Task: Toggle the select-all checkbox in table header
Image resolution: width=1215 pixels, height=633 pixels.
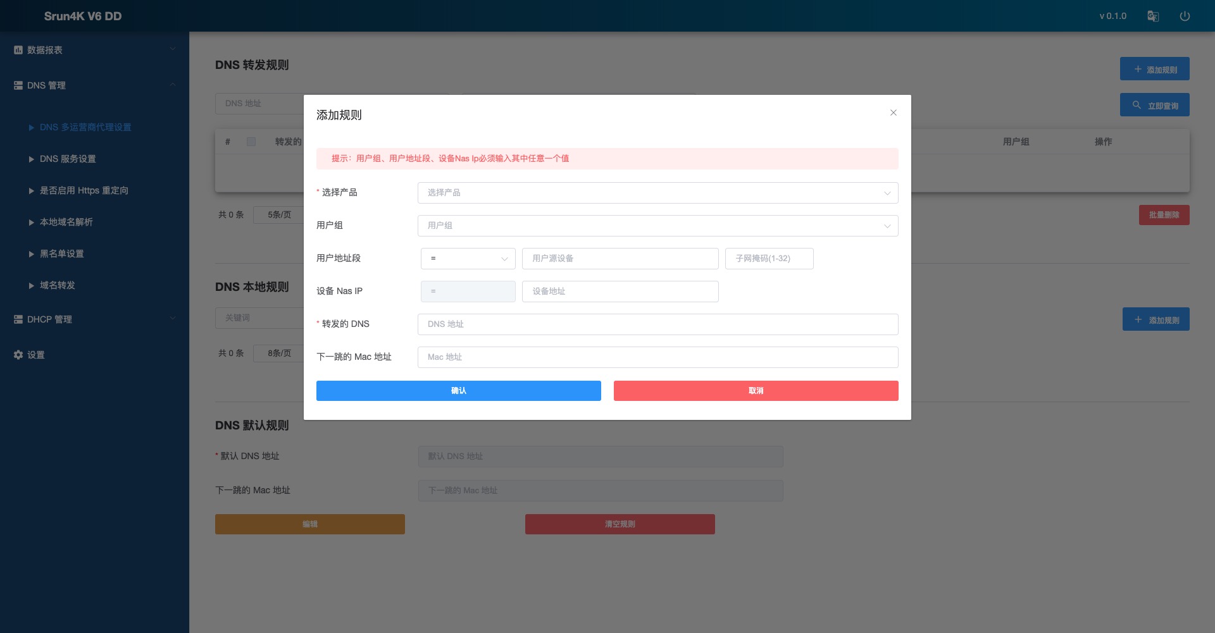Action: tap(251, 142)
